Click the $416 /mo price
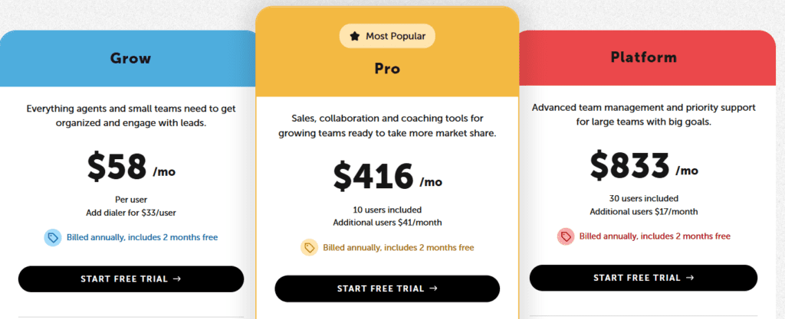This screenshot has height=319, width=785. [x=387, y=177]
